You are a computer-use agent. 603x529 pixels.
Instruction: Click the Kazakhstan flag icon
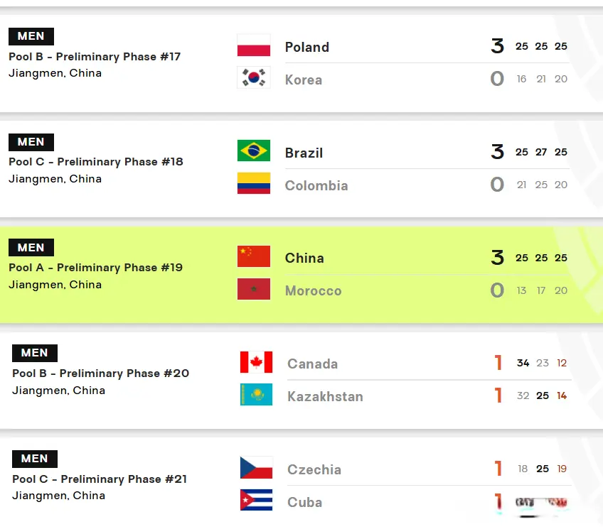tap(256, 394)
